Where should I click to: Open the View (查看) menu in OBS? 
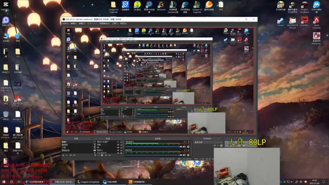click(81, 23)
